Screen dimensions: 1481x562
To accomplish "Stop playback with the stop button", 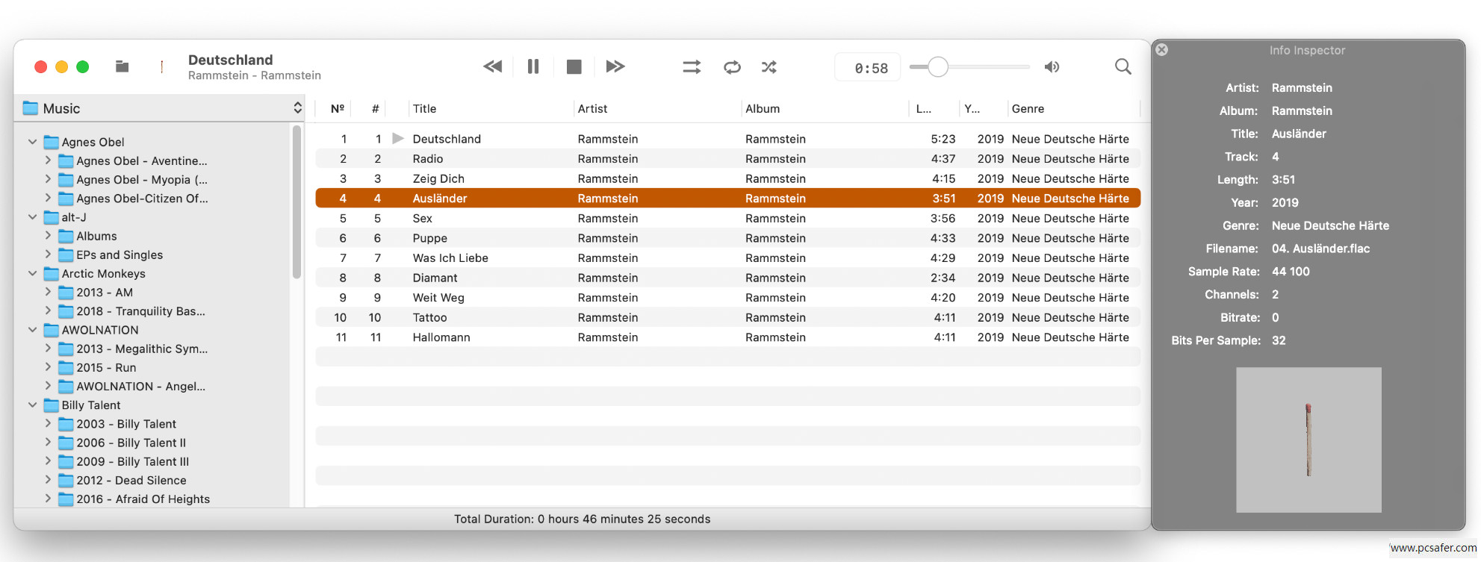I will click(574, 67).
